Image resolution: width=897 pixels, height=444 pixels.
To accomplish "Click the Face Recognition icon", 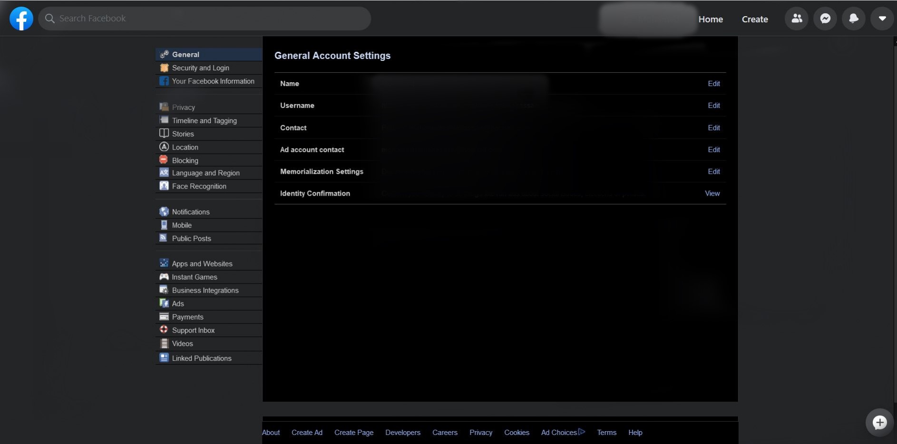I will click(164, 186).
